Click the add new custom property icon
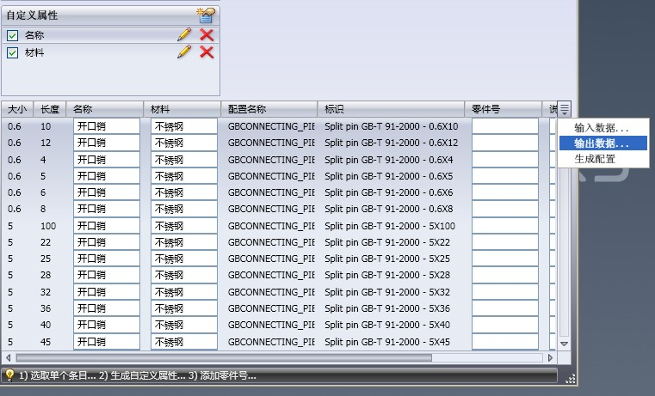The height and width of the screenshot is (396, 655). (206, 15)
